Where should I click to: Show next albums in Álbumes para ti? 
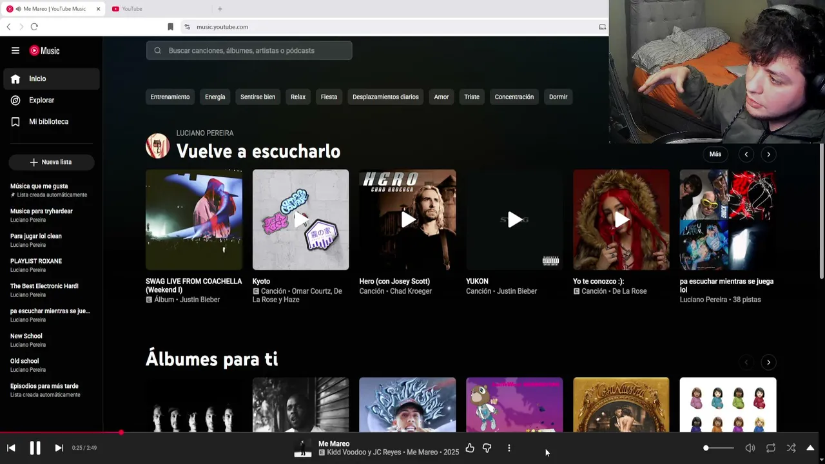768,362
